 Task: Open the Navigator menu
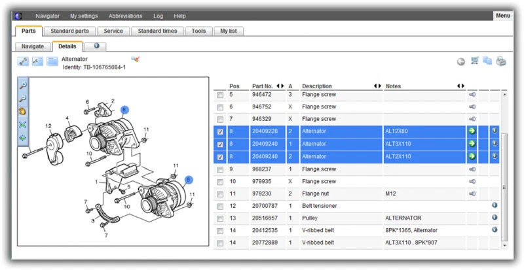point(47,16)
